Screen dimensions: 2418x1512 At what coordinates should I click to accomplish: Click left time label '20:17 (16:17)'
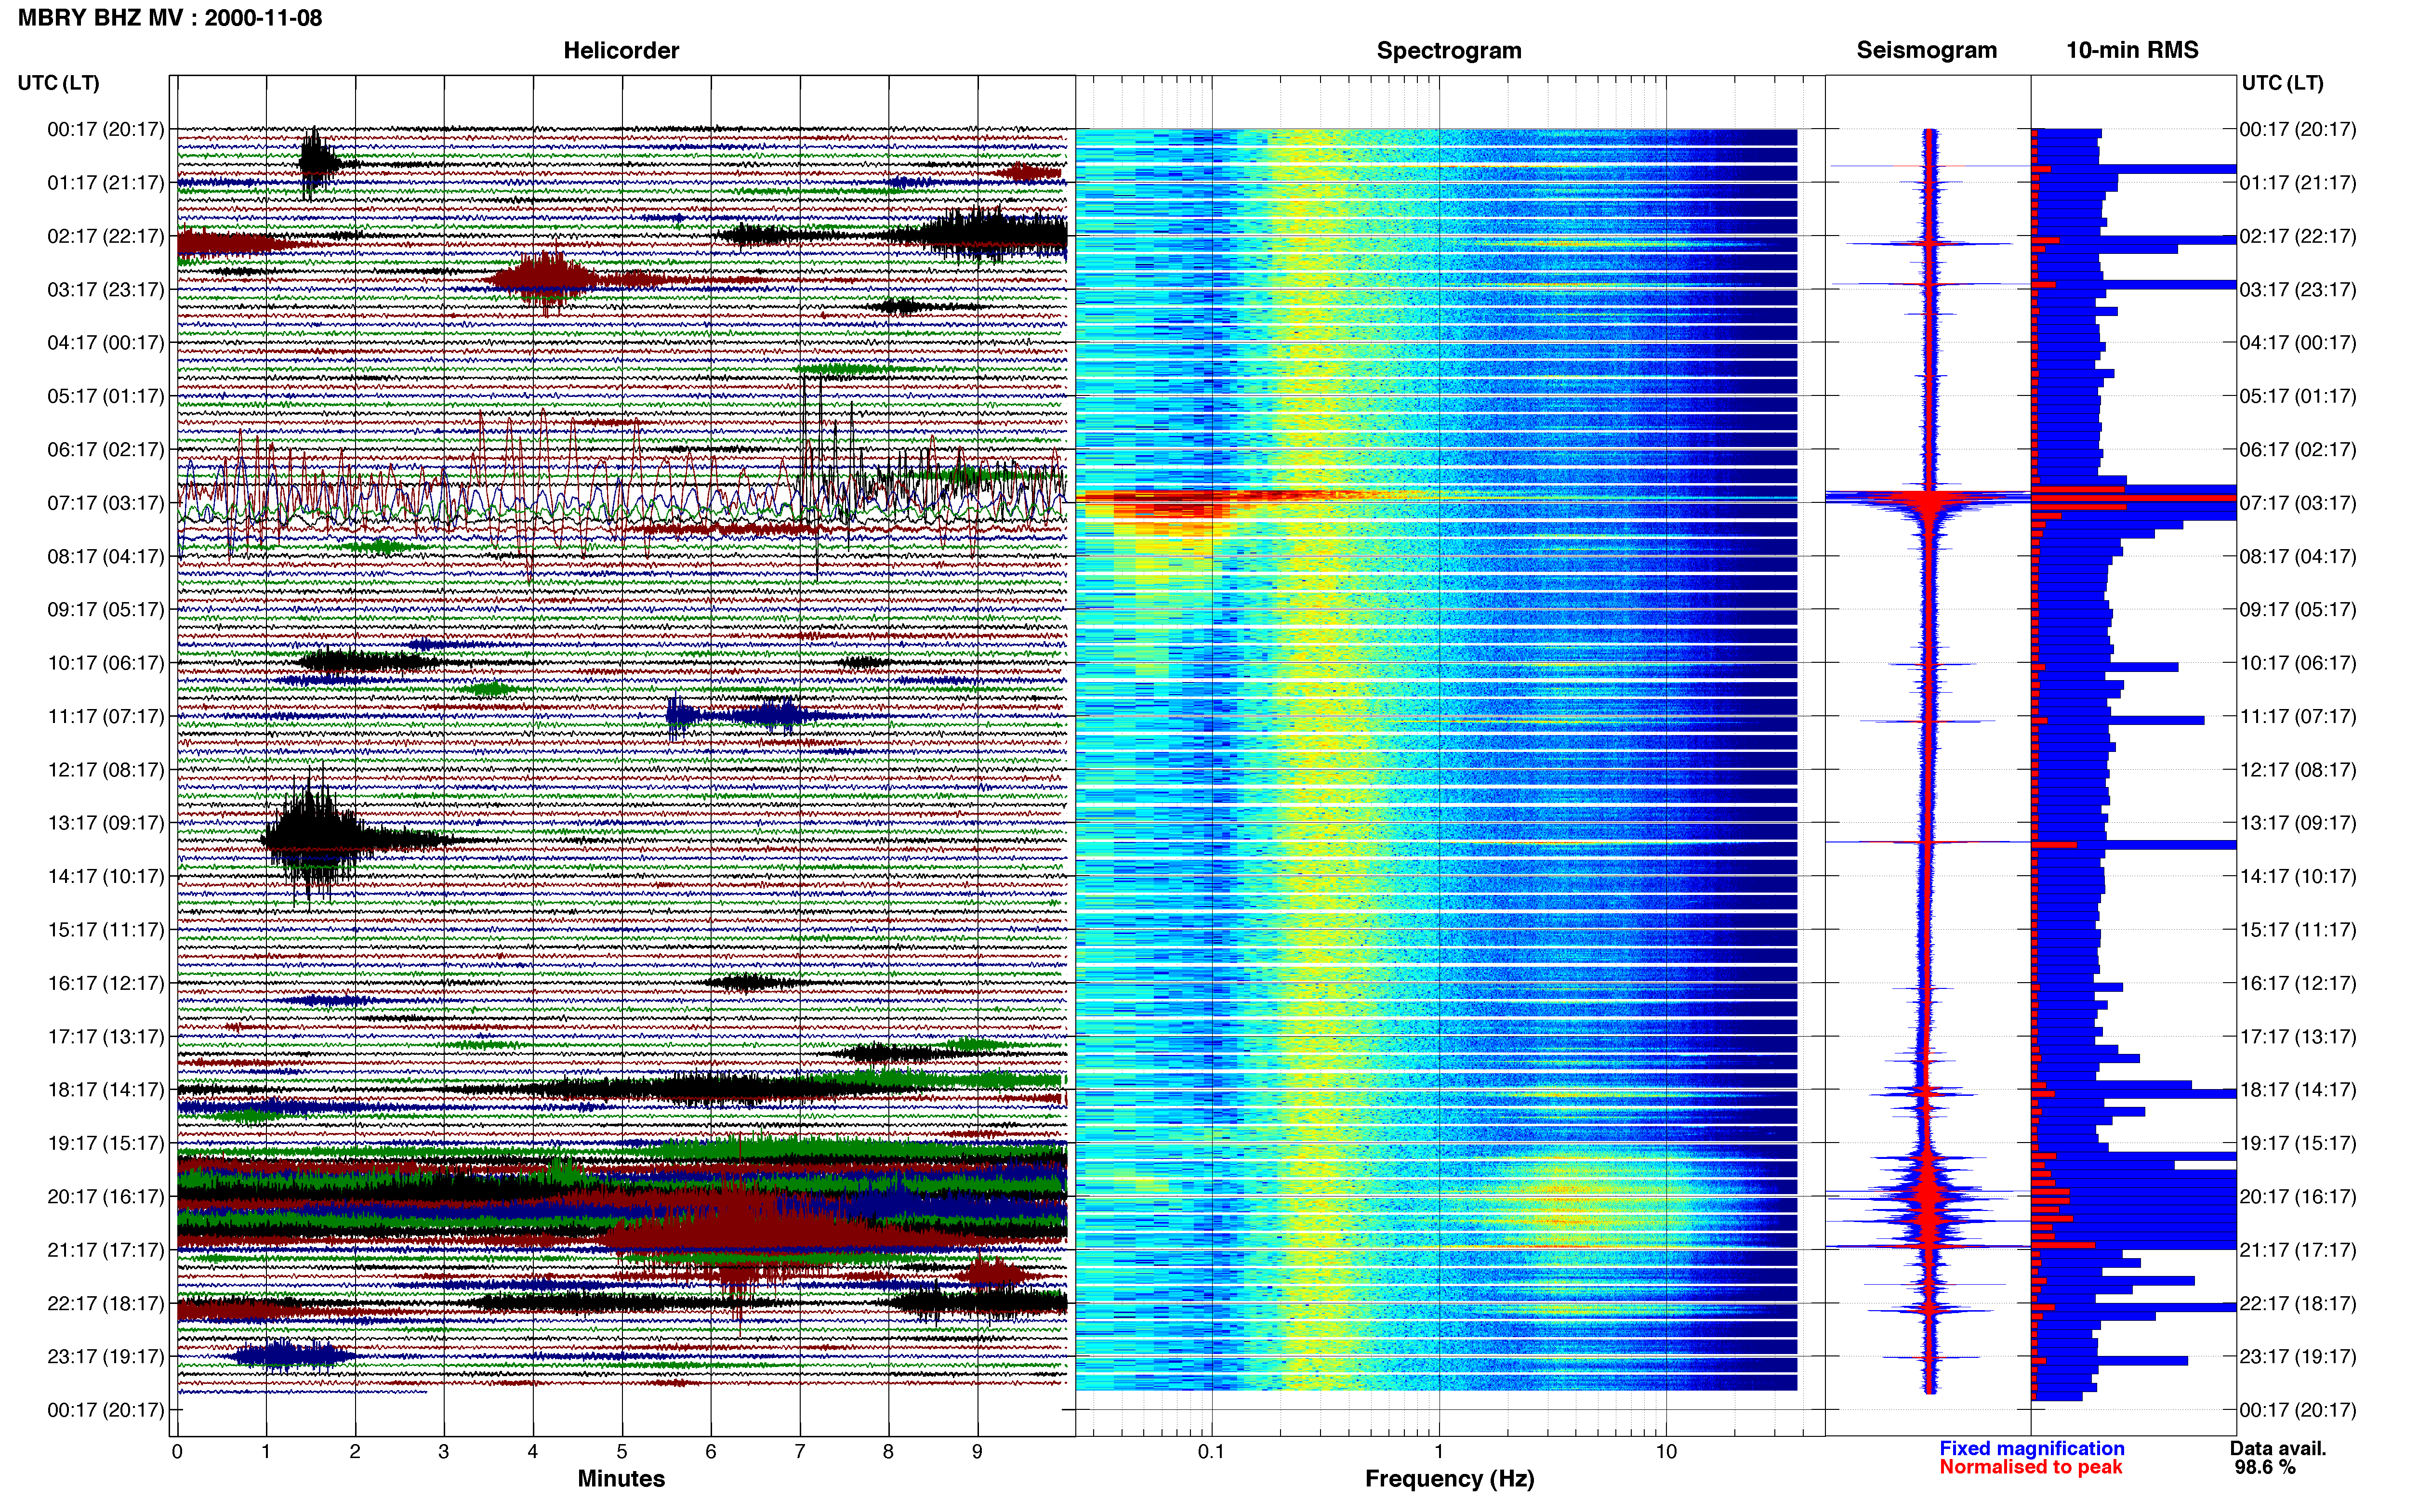(106, 1196)
